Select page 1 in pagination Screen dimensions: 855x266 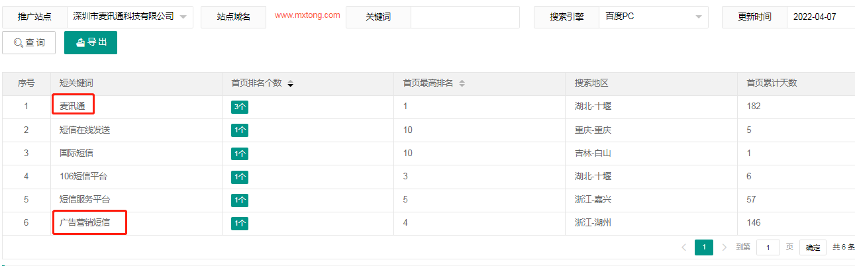point(704,247)
